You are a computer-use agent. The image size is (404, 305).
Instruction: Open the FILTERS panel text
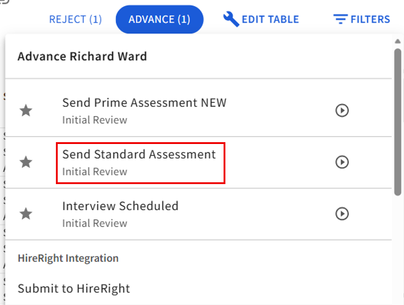pyautogui.click(x=370, y=19)
